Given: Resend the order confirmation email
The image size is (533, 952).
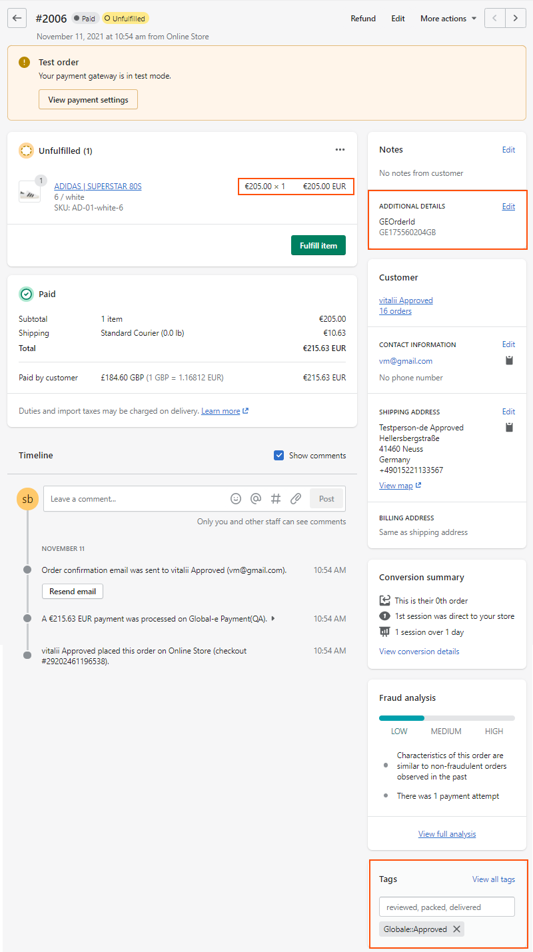Looking at the screenshot, I should click(72, 591).
